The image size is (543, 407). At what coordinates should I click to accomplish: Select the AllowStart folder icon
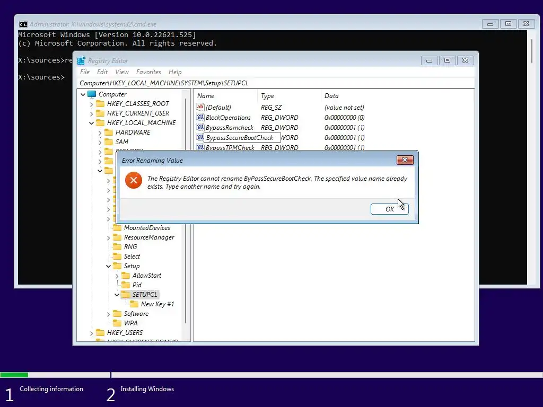click(x=126, y=276)
